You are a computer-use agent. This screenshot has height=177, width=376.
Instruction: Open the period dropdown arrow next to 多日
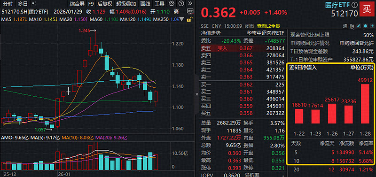pyautogui.click(x=33, y=4)
